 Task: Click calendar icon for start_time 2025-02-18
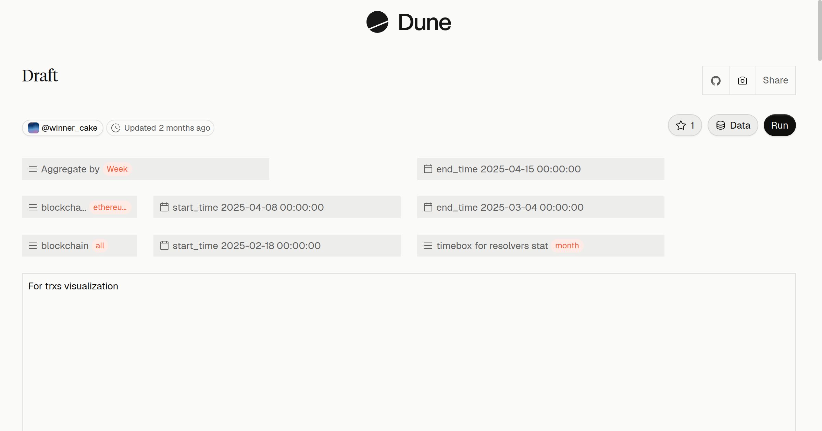(164, 245)
